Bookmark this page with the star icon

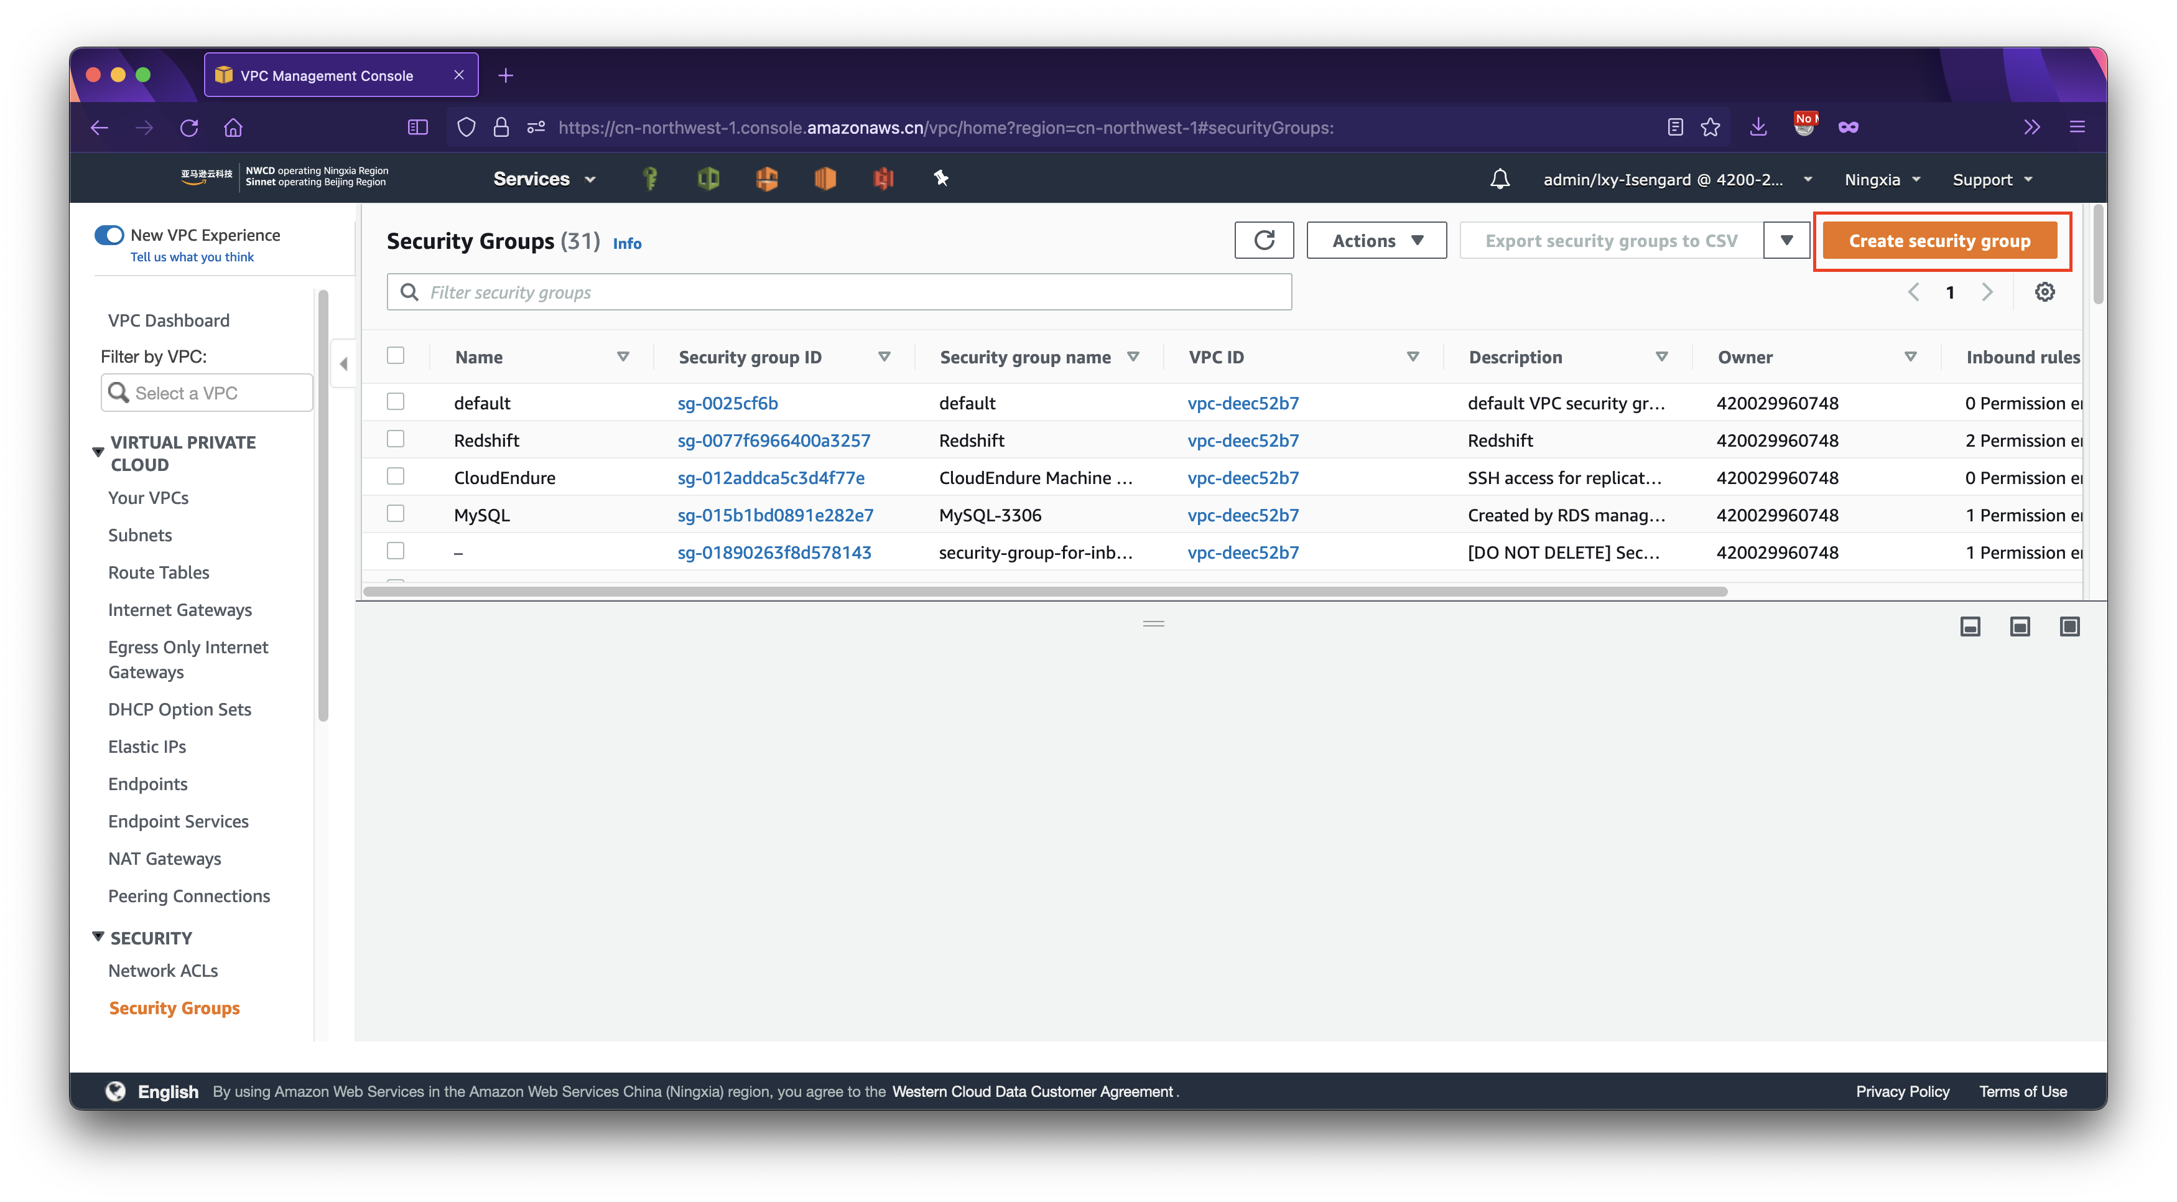coord(1710,128)
